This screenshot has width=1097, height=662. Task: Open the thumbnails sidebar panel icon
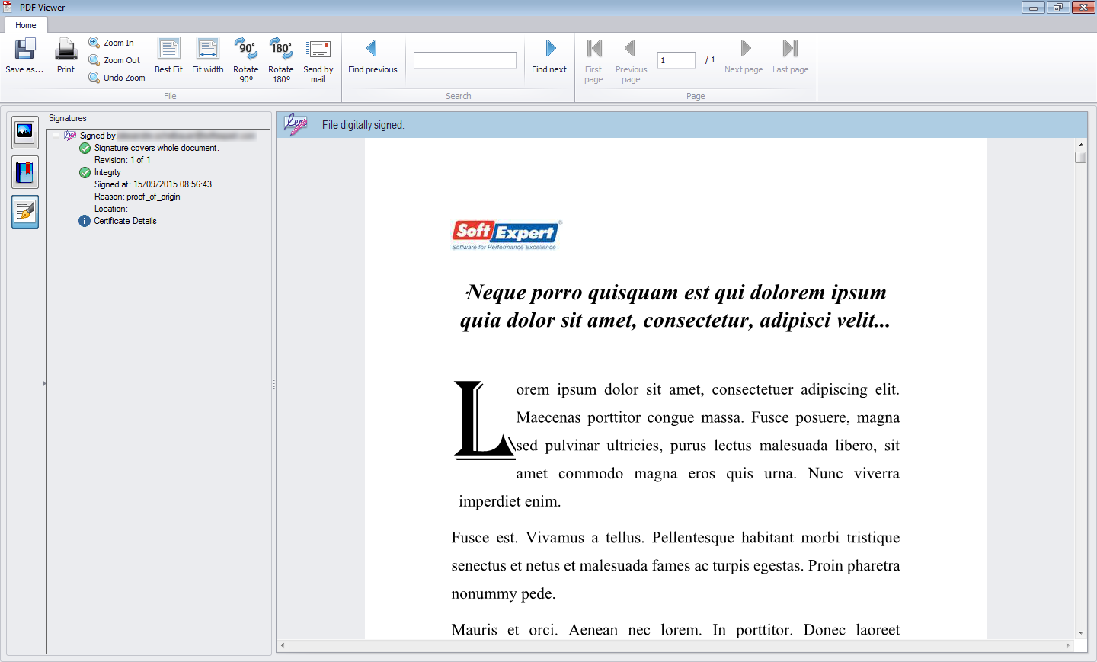25,132
